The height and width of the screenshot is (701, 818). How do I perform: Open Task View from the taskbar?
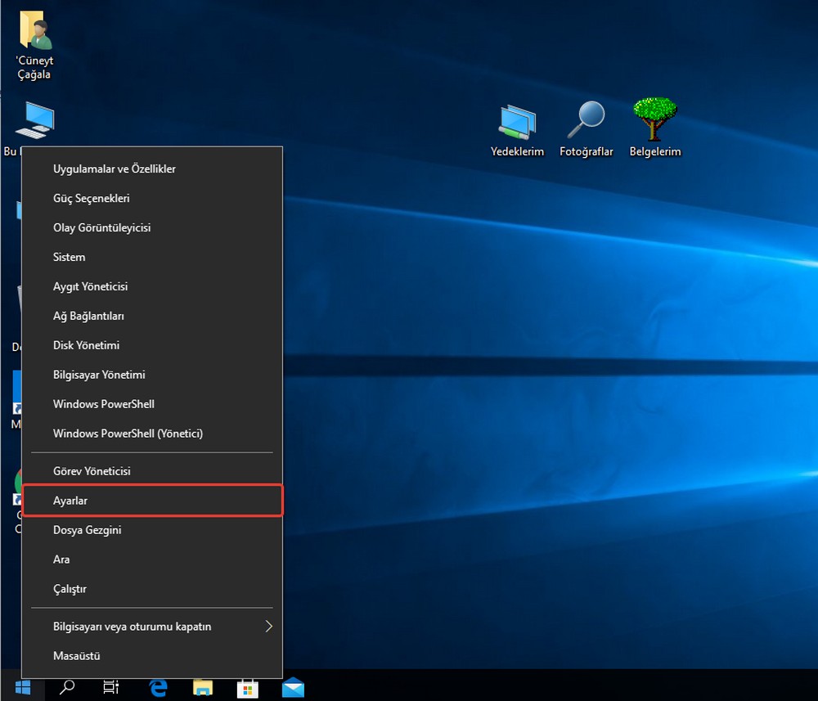111,686
